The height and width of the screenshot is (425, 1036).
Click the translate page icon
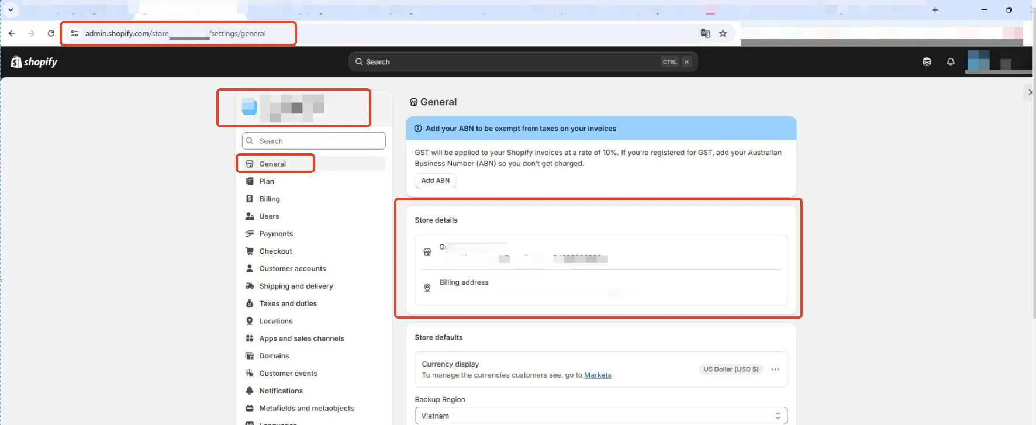click(x=705, y=33)
